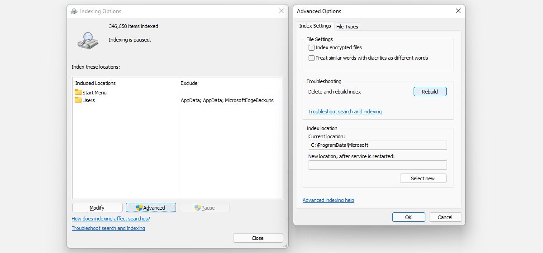This screenshot has height=253, width=543.
Task: Click the Indexing Options title bar icon
Action: [74, 11]
